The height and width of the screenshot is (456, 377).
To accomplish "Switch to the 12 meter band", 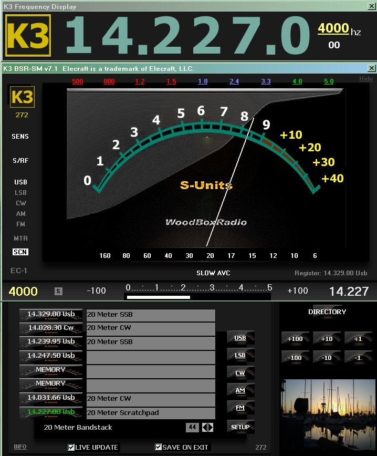I will 273,256.
